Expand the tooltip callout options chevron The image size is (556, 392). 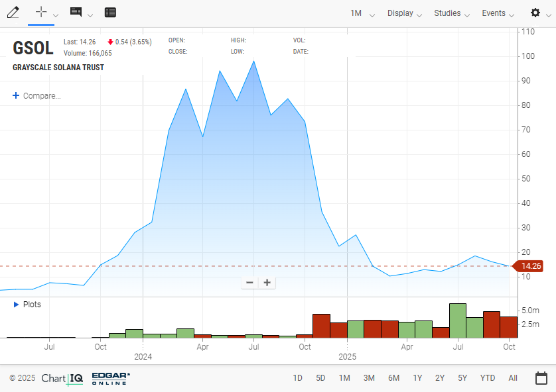(x=90, y=15)
